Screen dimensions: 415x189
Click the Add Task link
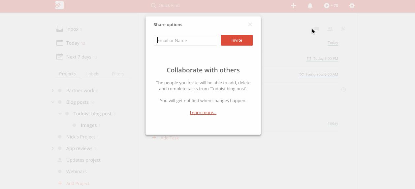tap(170, 138)
